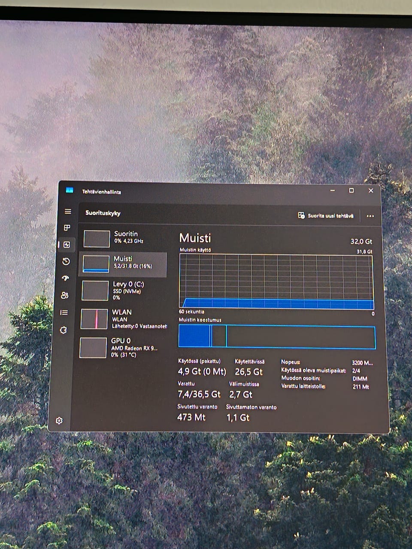Screen dimensions: 412x549
Task: Open the Processes page icon
Action: [67, 228]
